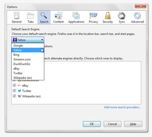152x137 pixels.
Task: Uncheck the eBay search engine checkbox
Action: click(x=14, y=85)
